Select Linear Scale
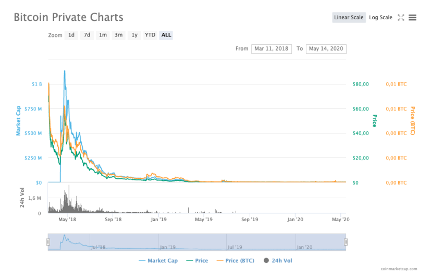This screenshot has height=280, width=443. (x=349, y=18)
